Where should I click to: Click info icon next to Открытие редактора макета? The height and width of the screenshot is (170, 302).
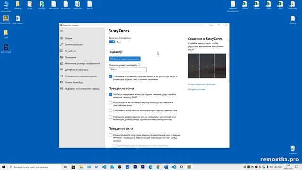point(139,65)
